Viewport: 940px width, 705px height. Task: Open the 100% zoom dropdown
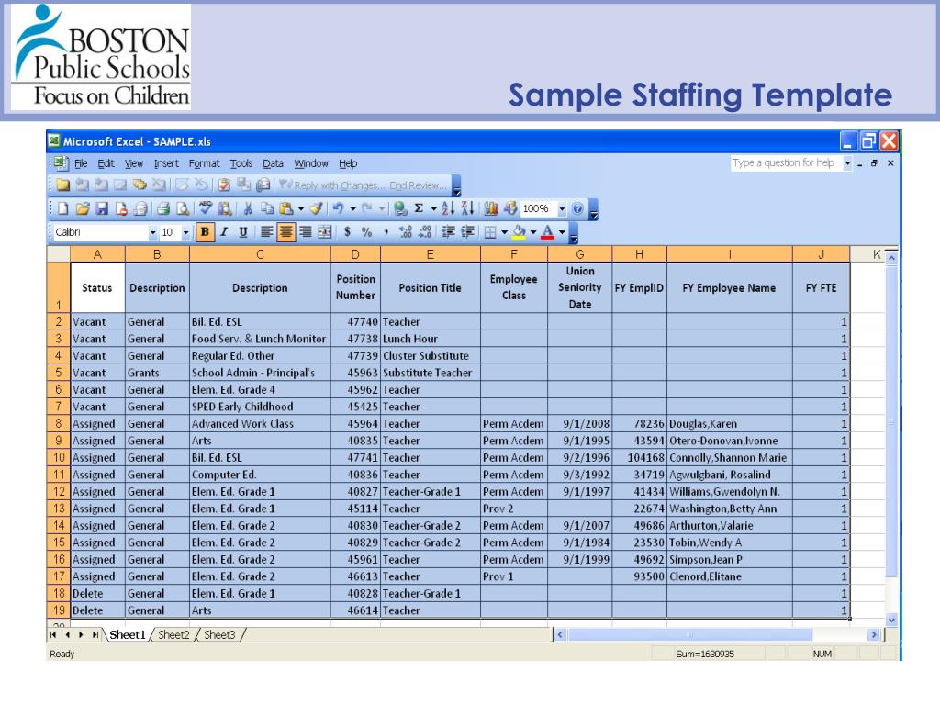click(562, 208)
